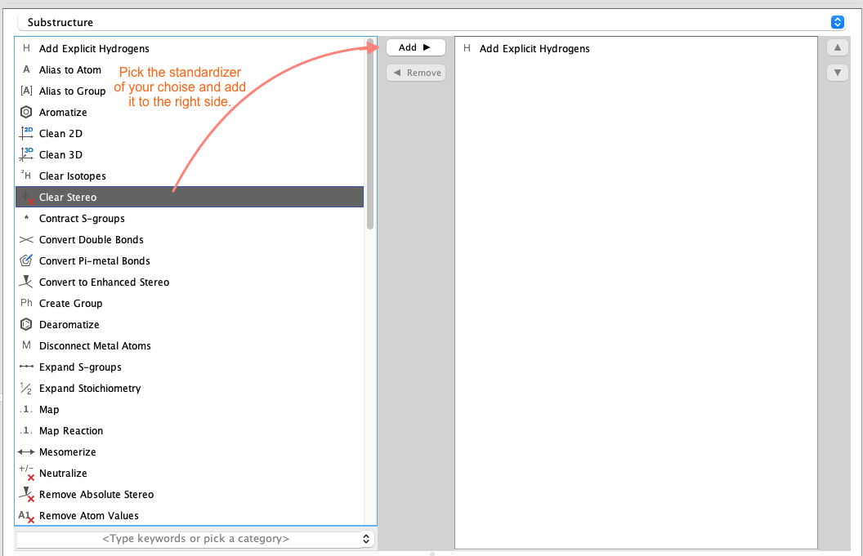
Task: Click the Add button
Action: point(415,47)
